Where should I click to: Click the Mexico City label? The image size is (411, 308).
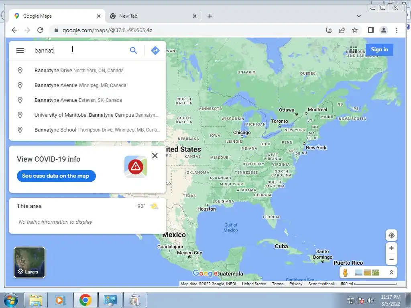point(189,253)
